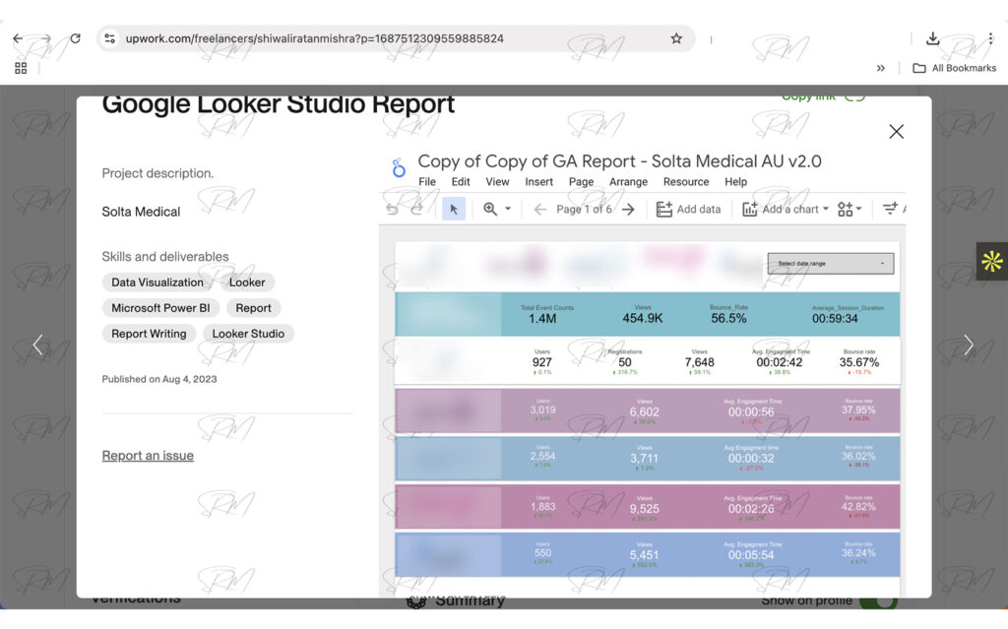Screen dimensions: 1008x629
Task: Open the View menu in Looker Studio
Action: click(x=497, y=182)
